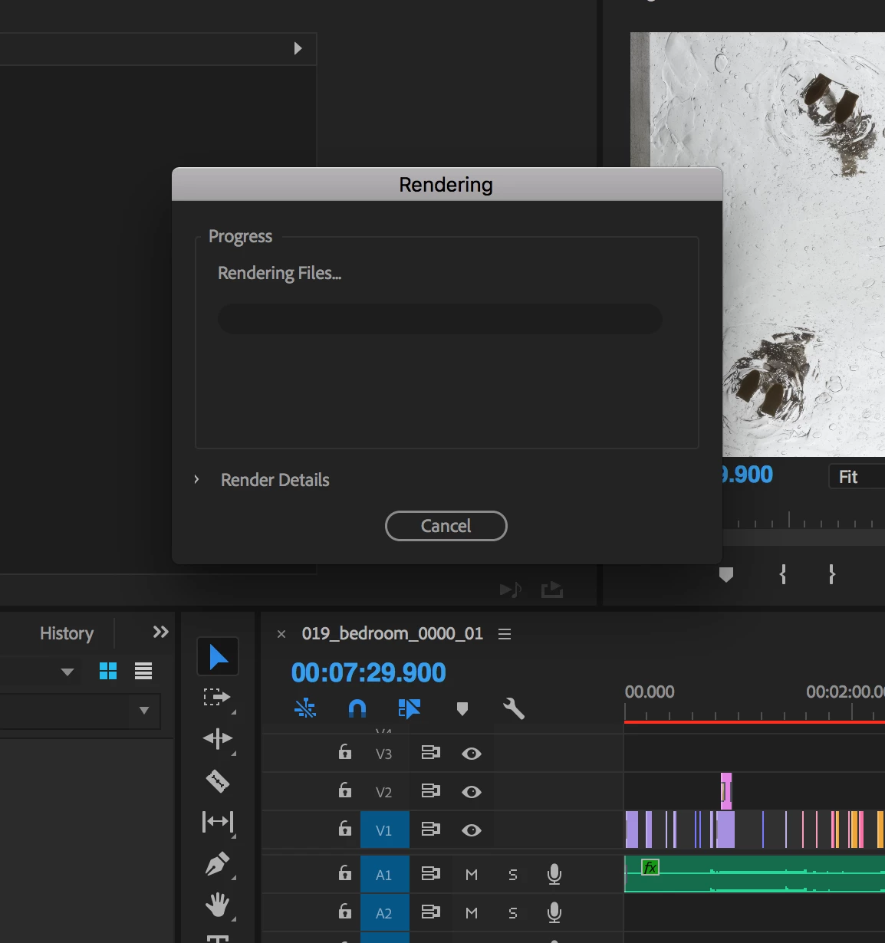The image size is (885, 943).
Task: Open the History panel tab
Action: [x=67, y=633]
